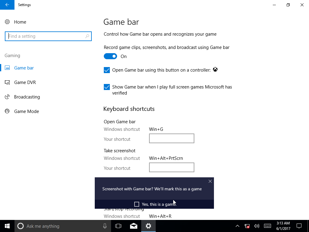Focus the 'Find a setting' search box
The height and width of the screenshot is (232, 309).
click(x=48, y=36)
